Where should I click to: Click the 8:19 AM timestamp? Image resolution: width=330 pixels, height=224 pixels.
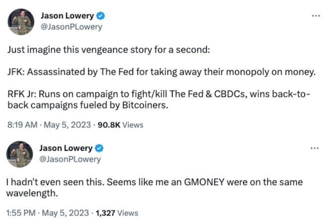point(22,125)
